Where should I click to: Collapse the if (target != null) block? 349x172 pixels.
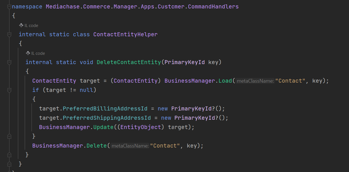pyautogui.click(x=9, y=90)
